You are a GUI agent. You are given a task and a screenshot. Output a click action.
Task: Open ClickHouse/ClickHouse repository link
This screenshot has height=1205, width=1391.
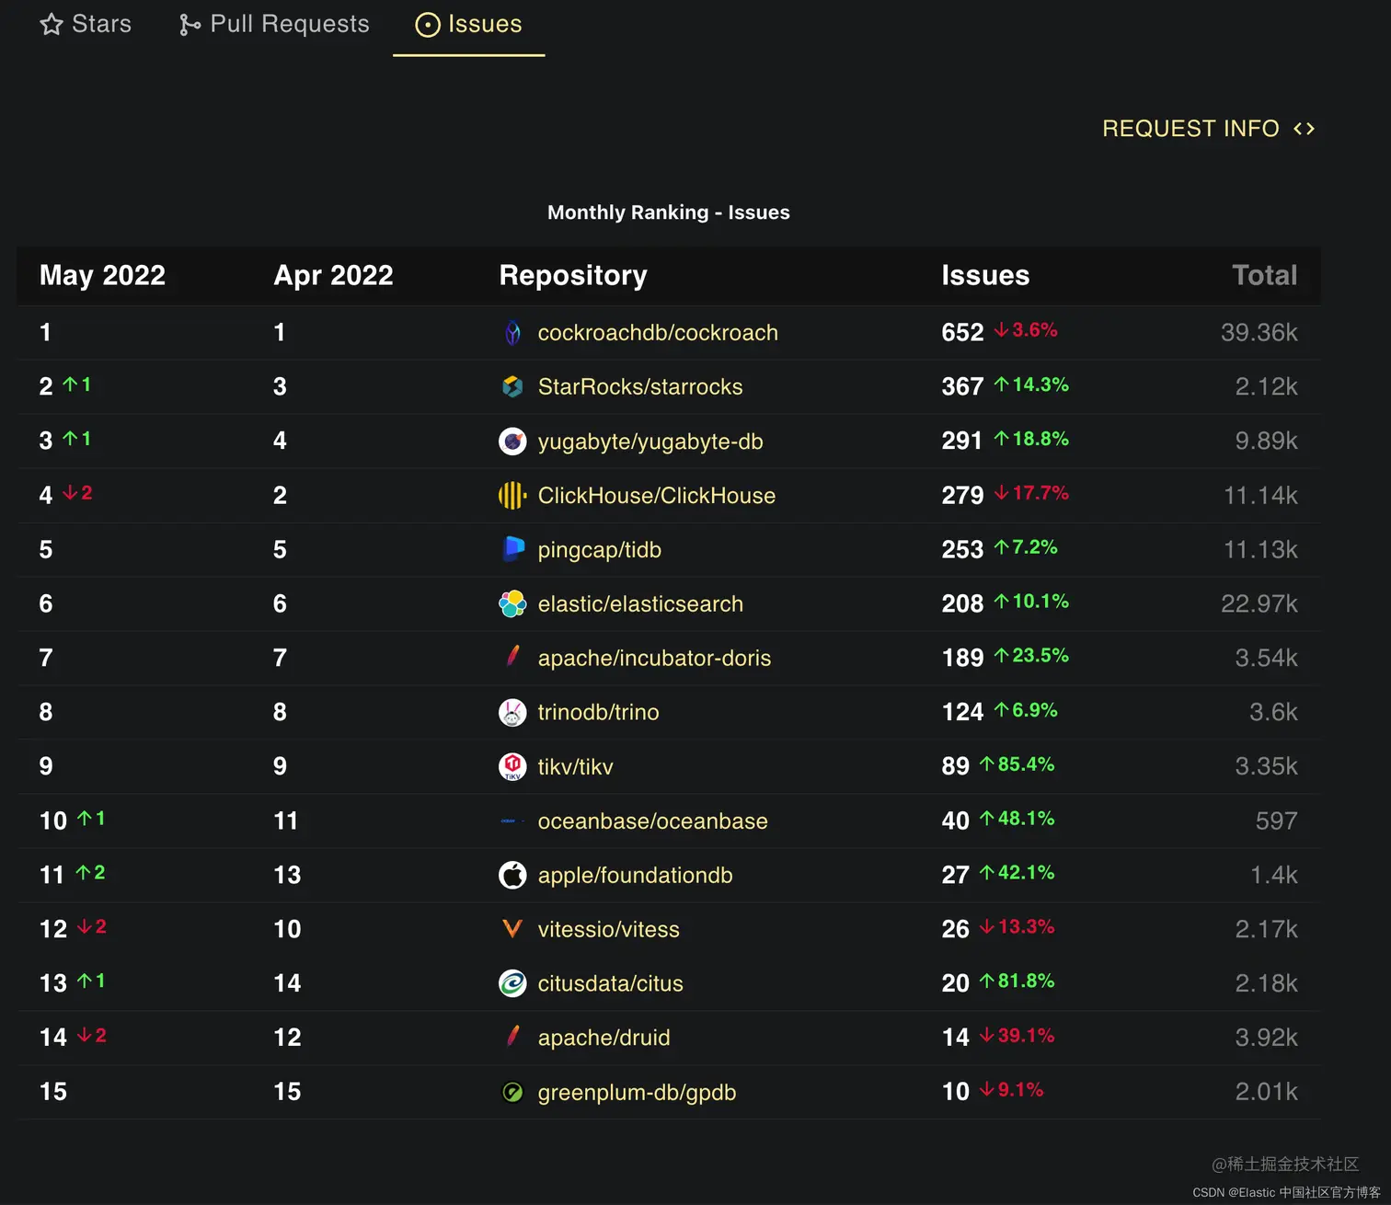(x=657, y=496)
